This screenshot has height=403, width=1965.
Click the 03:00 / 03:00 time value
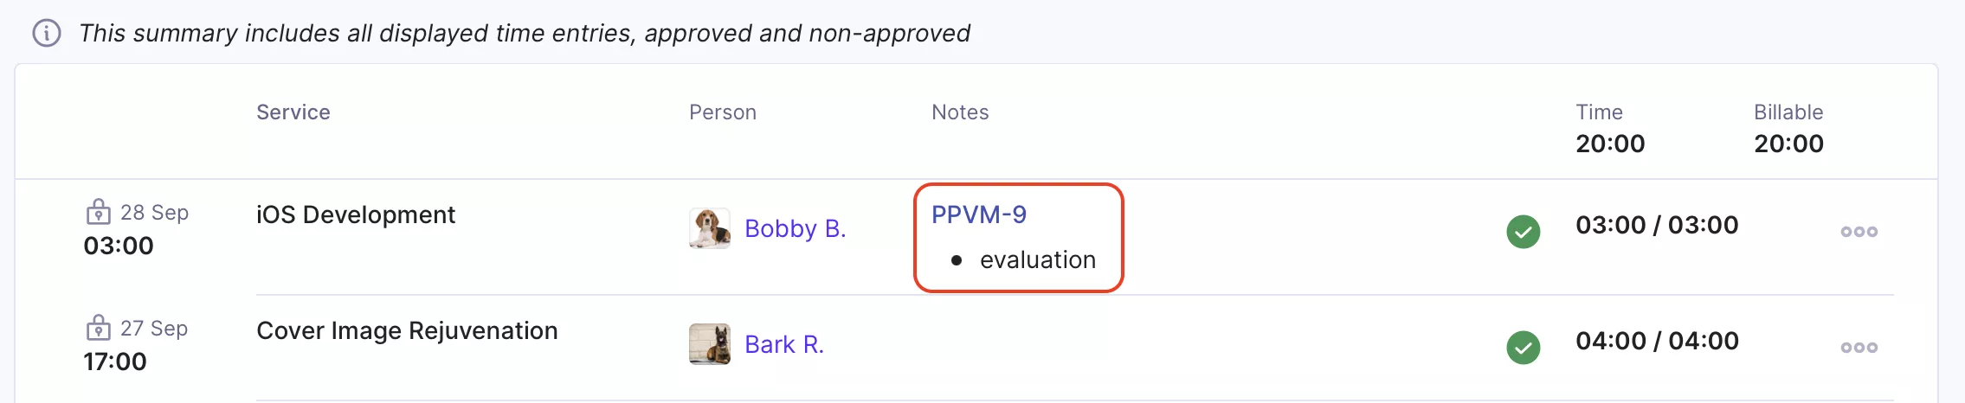1657,225
